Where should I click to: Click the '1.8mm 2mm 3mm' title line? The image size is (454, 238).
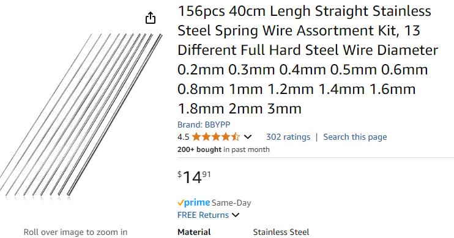(x=239, y=109)
